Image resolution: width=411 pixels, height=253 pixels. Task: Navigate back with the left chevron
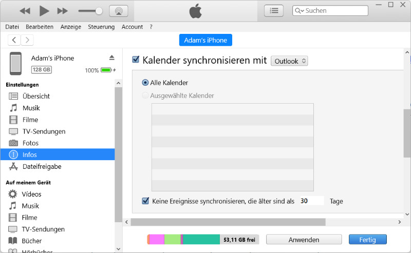pos(14,40)
